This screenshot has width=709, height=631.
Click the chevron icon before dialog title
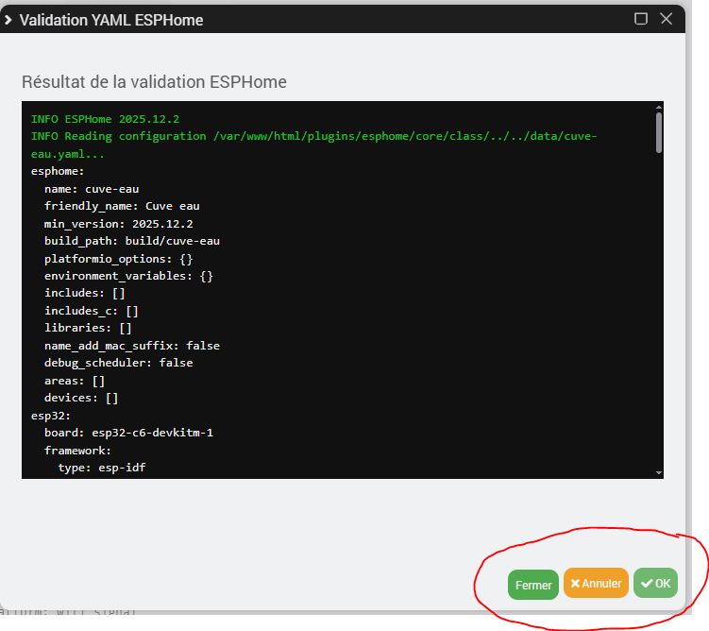click(x=8, y=20)
